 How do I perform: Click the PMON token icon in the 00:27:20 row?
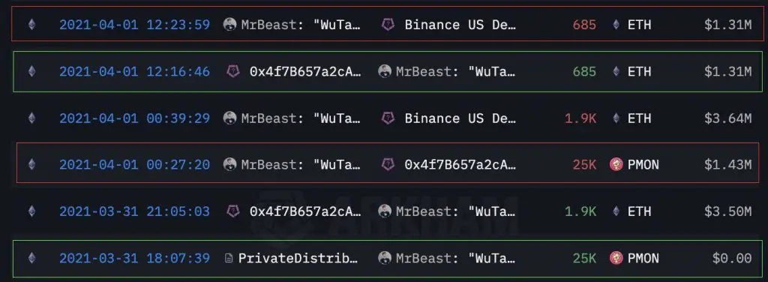pos(616,164)
